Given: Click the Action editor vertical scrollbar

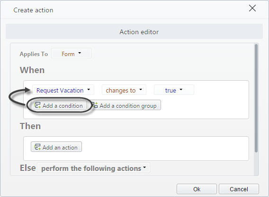Looking at the screenshot, I should (256, 98).
